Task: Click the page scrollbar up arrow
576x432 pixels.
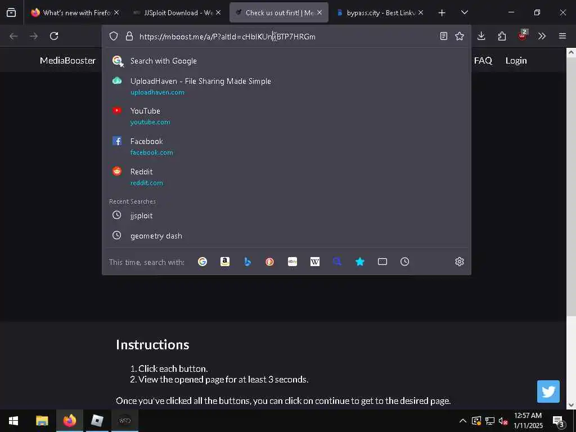Action: point(571,52)
